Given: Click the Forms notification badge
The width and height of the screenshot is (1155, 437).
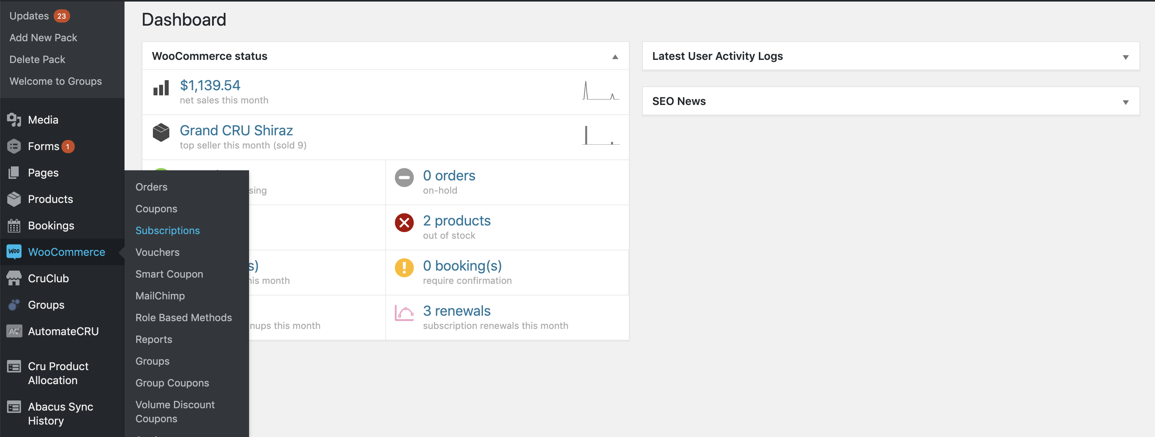Looking at the screenshot, I should (68, 147).
